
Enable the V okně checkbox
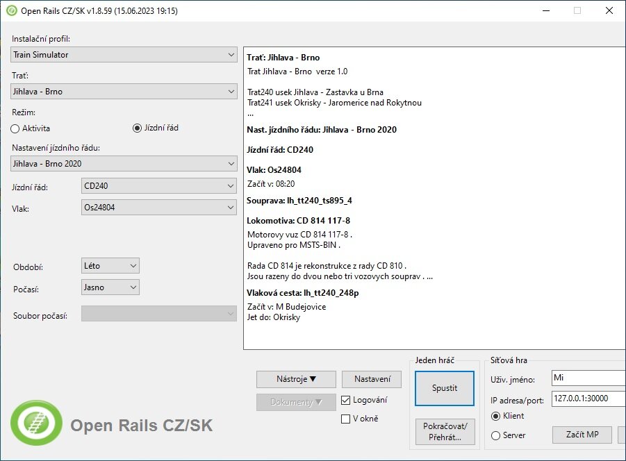[347, 419]
